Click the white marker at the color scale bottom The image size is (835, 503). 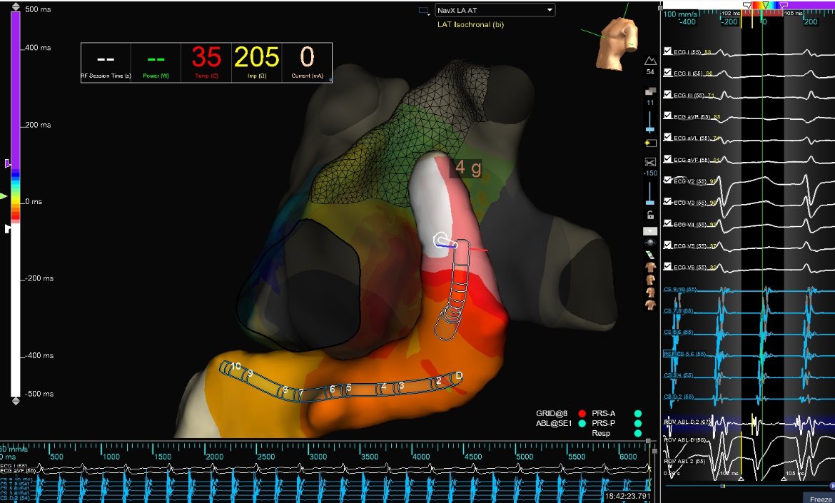click(7, 228)
